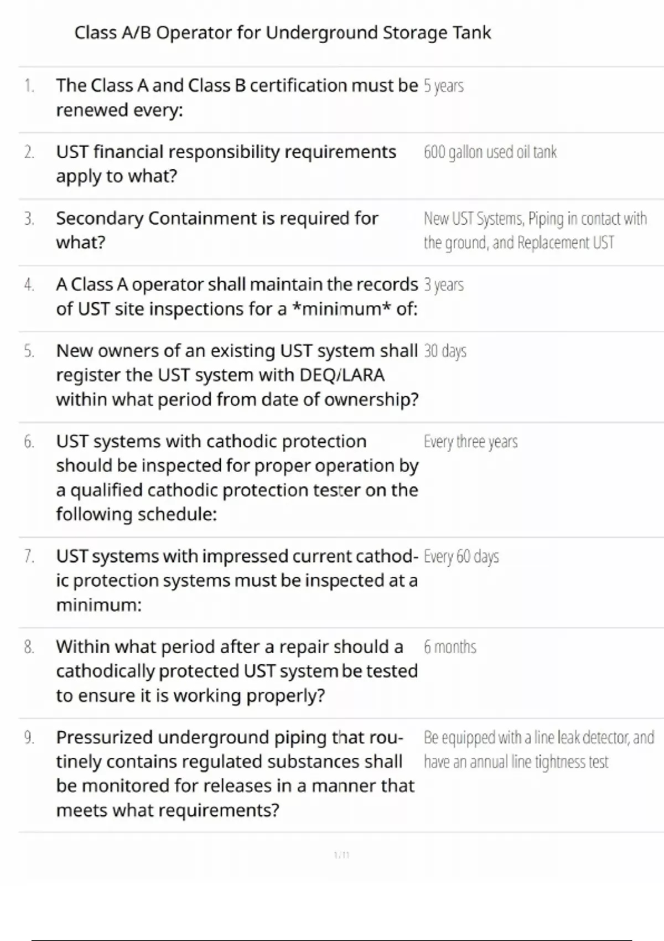This screenshot has width=664, height=941.
Task: Click the question about registering with DEQ/LARA
Action: pyautogui.click(x=237, y=375)
